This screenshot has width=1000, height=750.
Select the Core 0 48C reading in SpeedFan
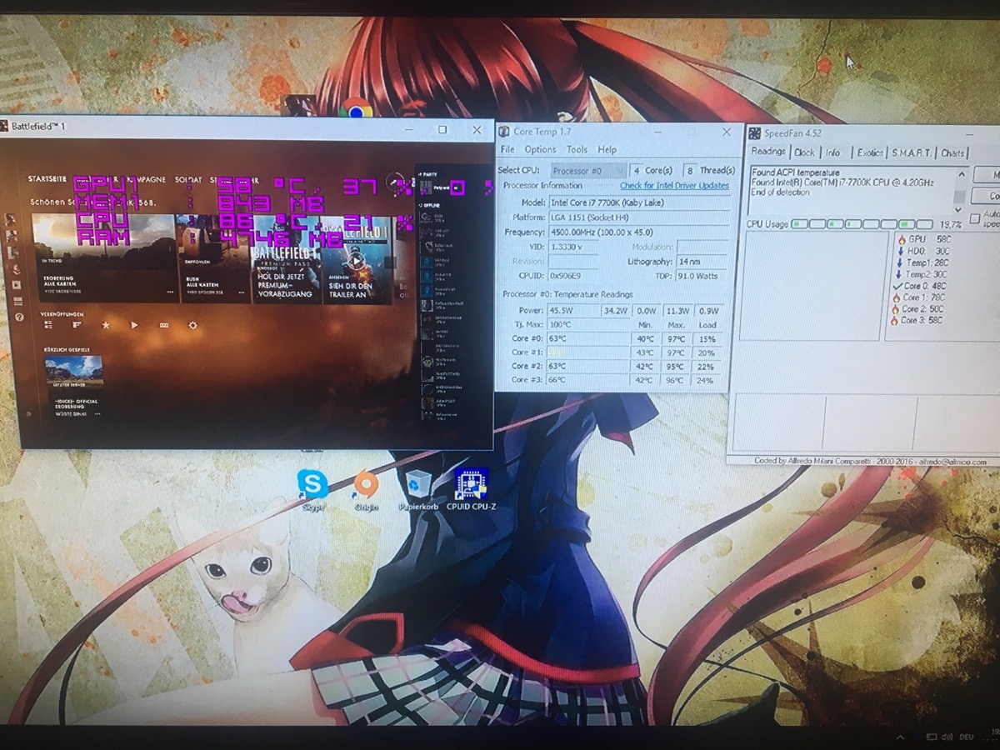click(919, 286)
